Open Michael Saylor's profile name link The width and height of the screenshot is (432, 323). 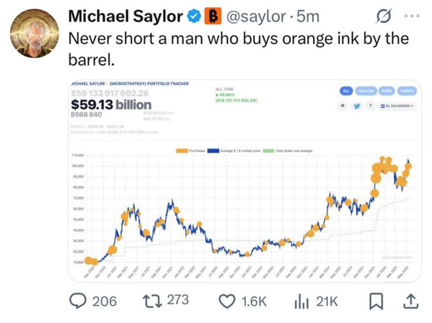click(x=125, y=17)
